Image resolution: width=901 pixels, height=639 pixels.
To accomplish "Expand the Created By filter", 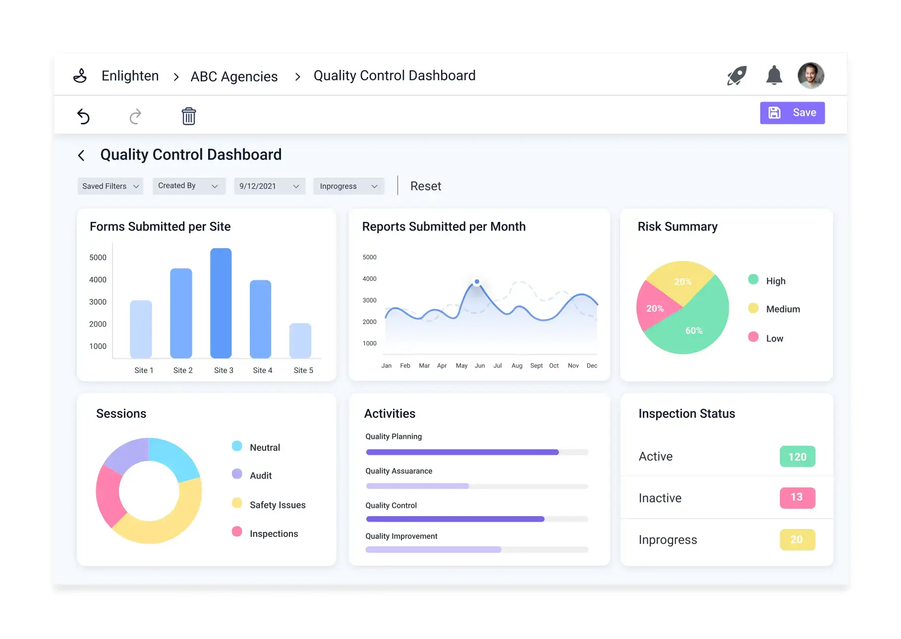I will (188, 186).
